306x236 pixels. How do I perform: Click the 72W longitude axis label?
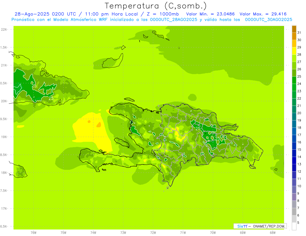tap(153, 232)
